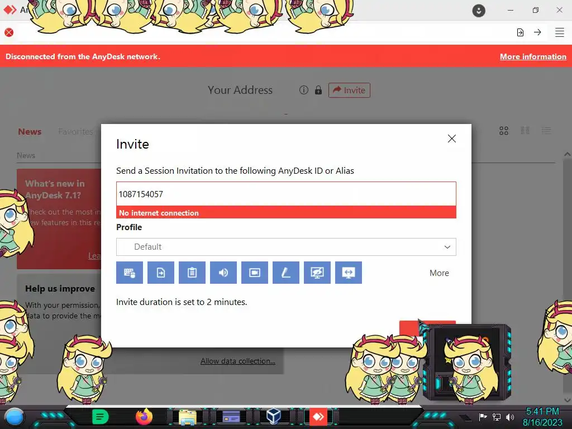Open the More information link
This screenshot has height=429, width=572.
click(533, 56)
